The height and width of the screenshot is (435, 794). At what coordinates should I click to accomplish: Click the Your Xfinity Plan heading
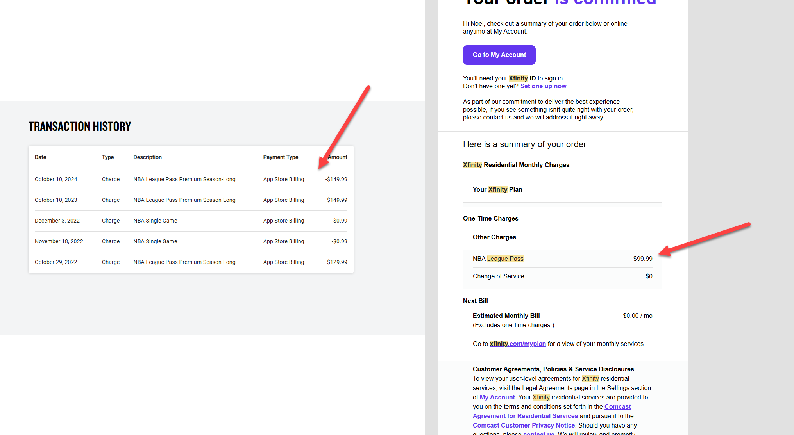click(497, 190)
